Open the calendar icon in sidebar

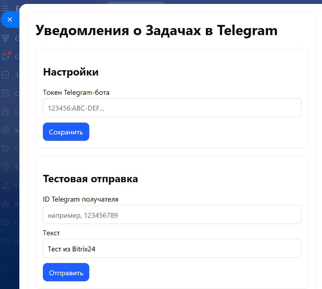[6, 93]
